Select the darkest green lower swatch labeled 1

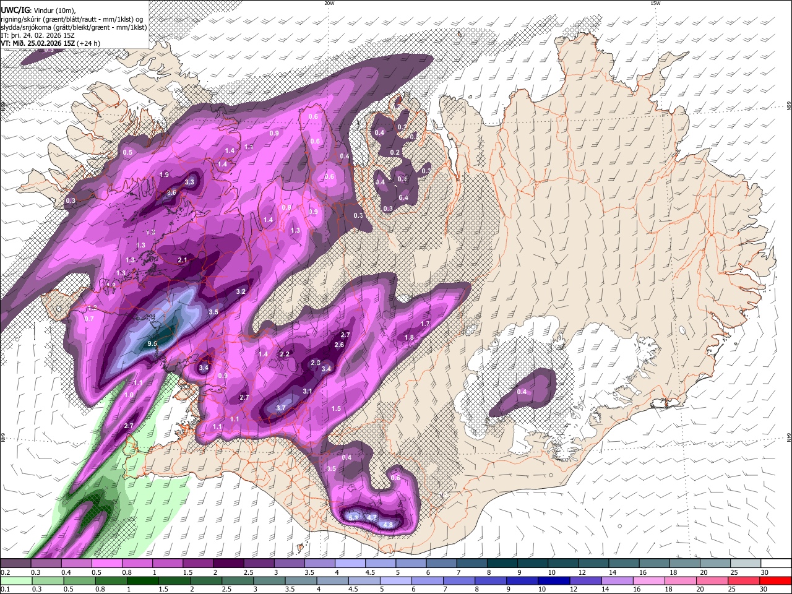coord(142,580)
